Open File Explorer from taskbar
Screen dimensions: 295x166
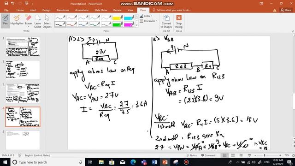tap(101, 162)
